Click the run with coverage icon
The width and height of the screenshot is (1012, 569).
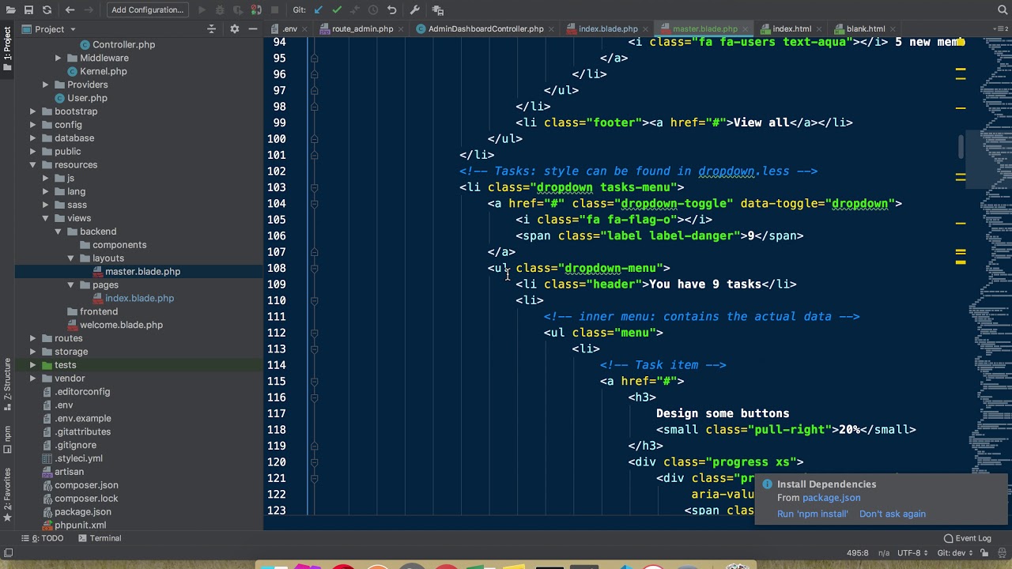coord(238,9)
